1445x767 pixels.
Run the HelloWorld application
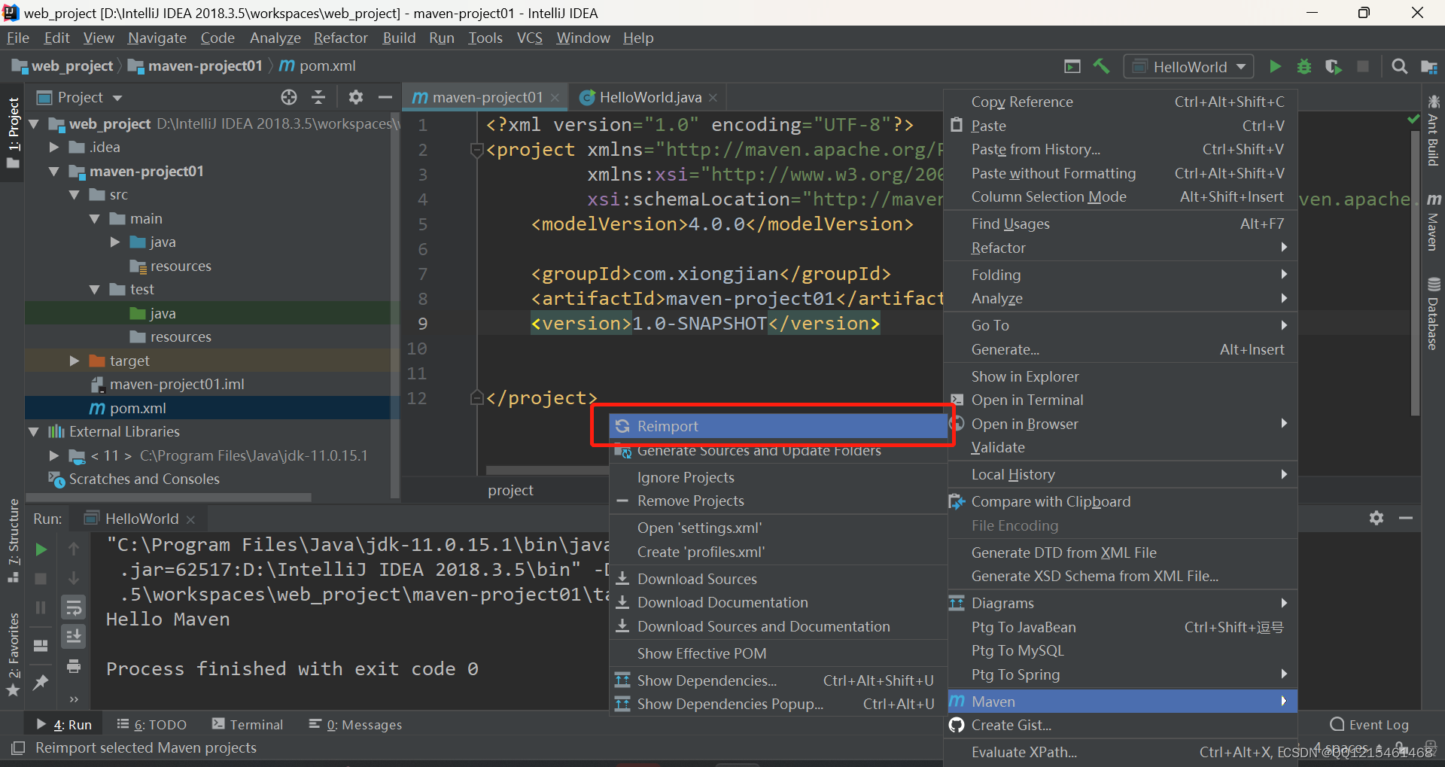pyautogui.click(x=1275, y=66)
